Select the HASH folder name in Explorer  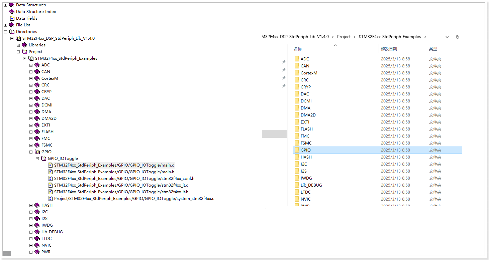pos(306,157)
